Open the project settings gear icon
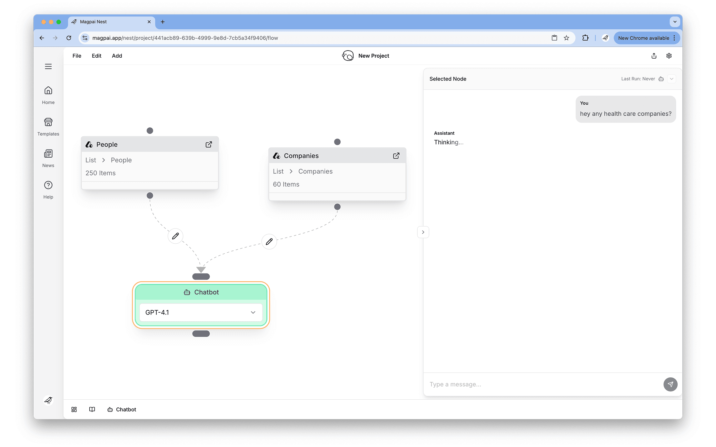The image size is (716, 447). click(669, 56)
